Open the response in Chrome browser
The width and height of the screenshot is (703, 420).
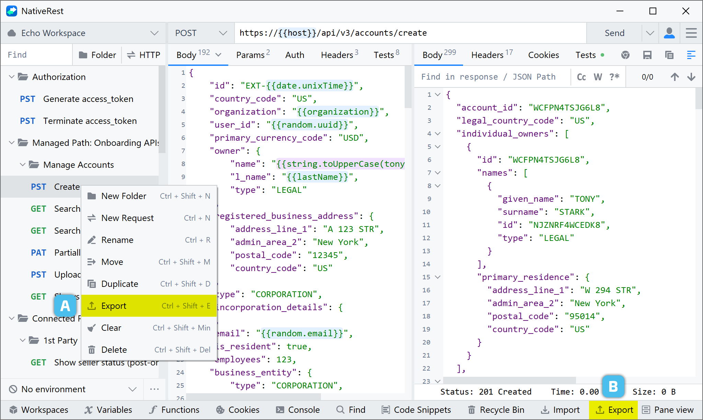[x=625, y=55]
